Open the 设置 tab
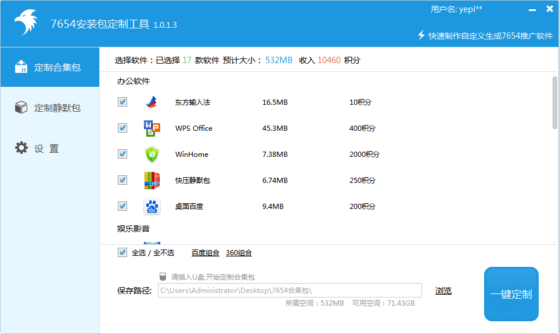559x334 pixels. click(x=50, y=148)
